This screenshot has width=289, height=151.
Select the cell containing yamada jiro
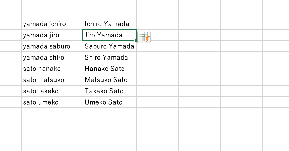[52, 35]
